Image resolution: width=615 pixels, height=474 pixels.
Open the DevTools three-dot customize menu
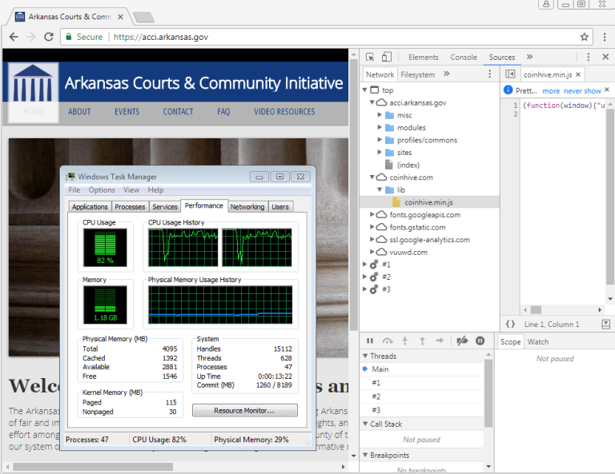tap(589, 58)
